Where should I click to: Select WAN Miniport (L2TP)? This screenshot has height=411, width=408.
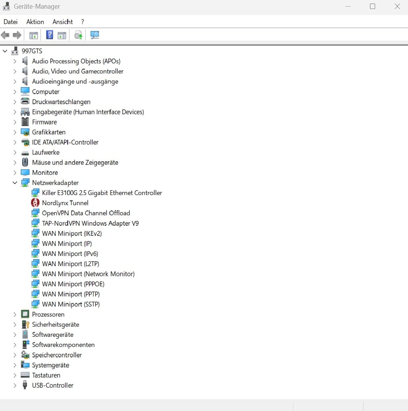(71, 264)
